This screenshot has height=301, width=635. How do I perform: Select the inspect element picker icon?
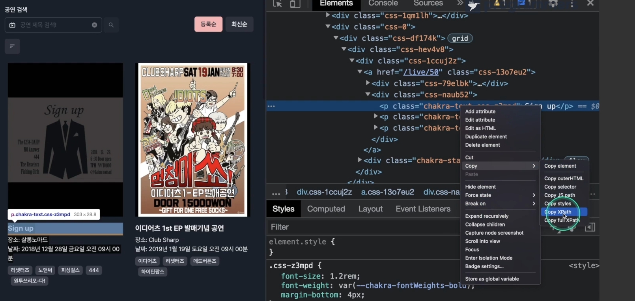tap(277, 4)
